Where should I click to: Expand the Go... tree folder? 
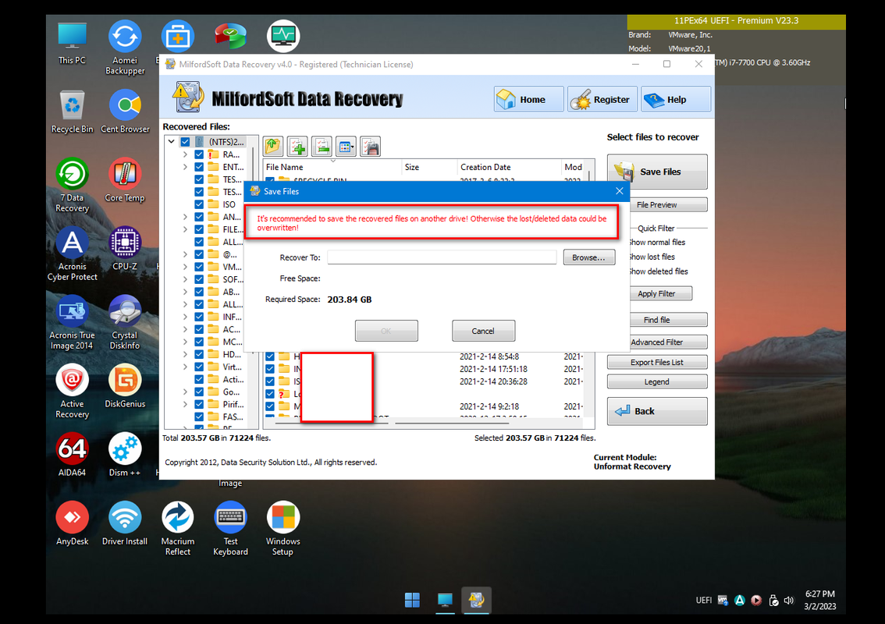(185, 392)
